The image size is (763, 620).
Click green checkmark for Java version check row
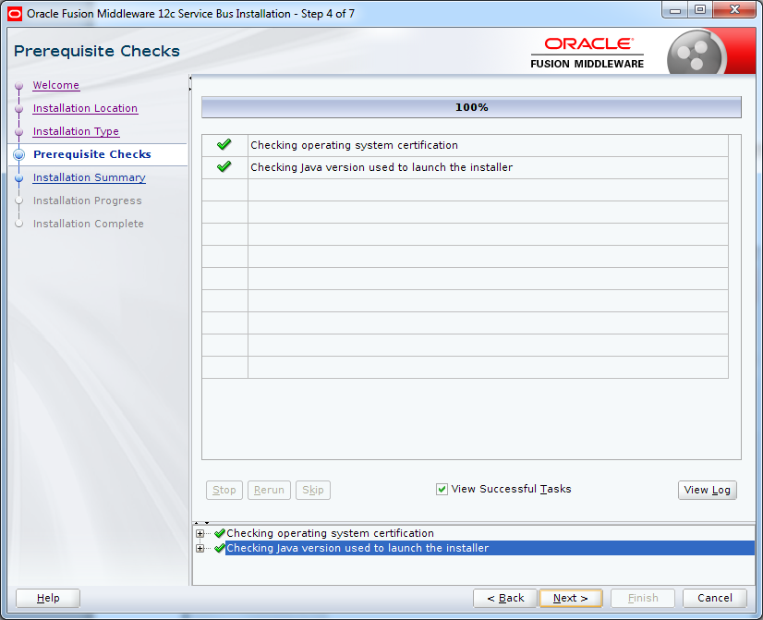point(224,166)
